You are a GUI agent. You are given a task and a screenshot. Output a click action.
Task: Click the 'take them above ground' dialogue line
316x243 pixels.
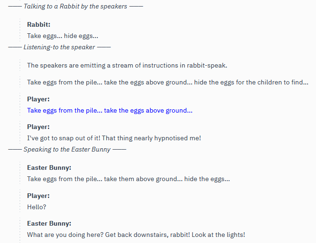point(128,179)
